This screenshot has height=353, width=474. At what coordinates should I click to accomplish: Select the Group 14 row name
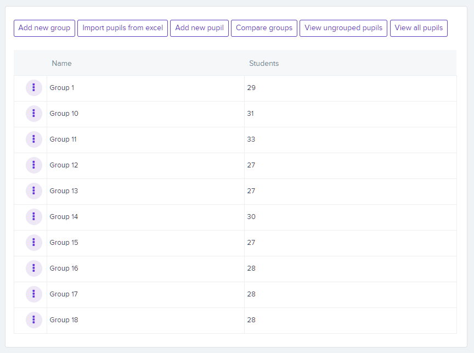pos(64,217)
